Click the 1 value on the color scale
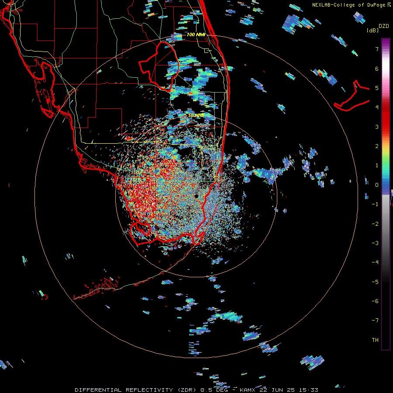393x393 pixels. [x=377, y=165]
